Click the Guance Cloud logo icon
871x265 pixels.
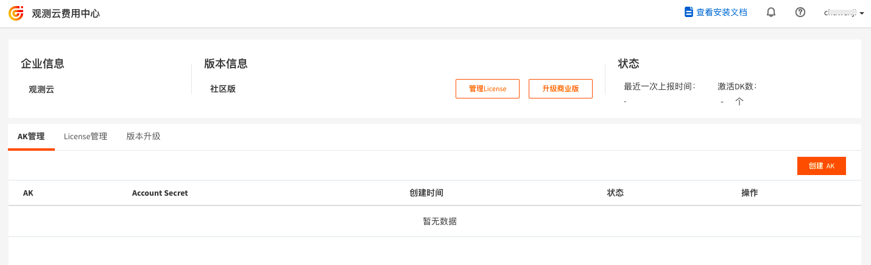[16, 13]
